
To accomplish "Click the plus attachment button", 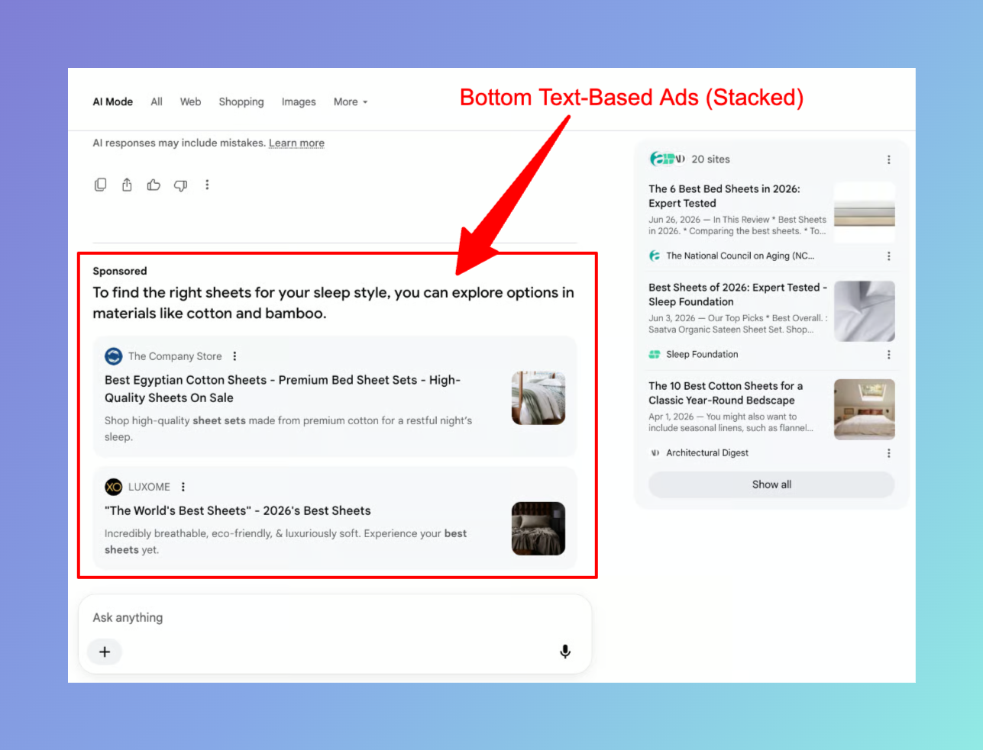I will coord(105,652).
